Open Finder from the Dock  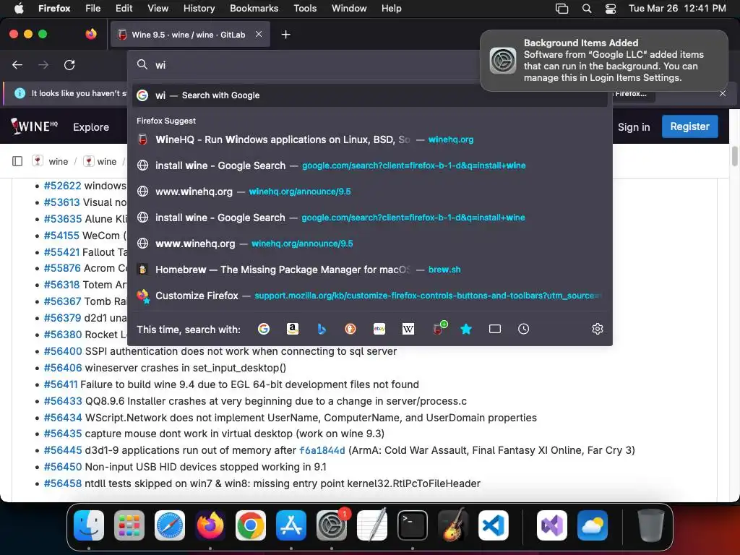[x=89, y=525]
